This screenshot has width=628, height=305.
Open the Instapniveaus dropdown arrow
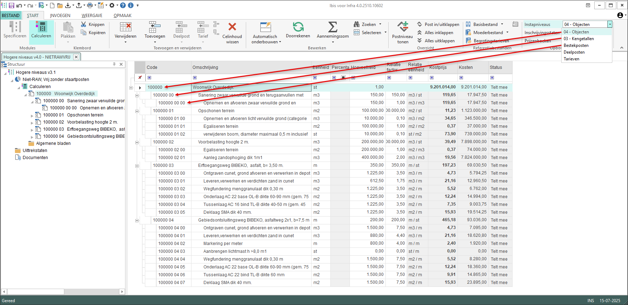610,24
